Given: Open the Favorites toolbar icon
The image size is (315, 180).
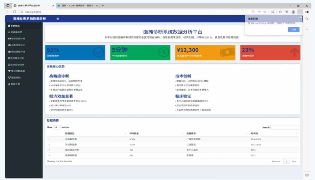Looking at the screenshot, I should [x=280, y=12].
